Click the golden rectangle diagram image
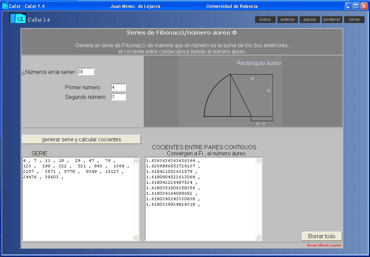Screen dimensions: 370x257 (231, 91)
